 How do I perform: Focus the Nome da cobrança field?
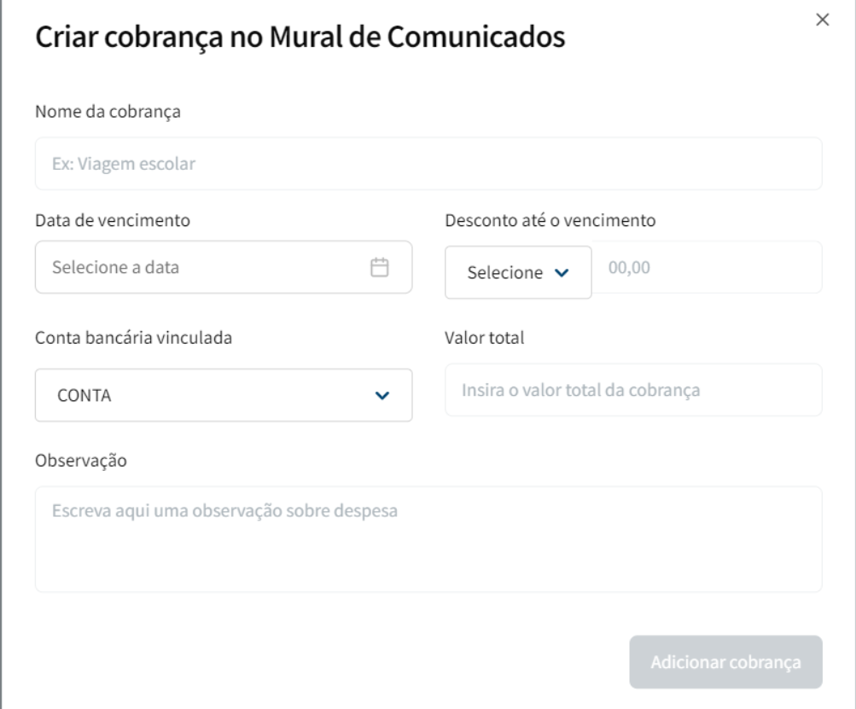coord(428,163)
